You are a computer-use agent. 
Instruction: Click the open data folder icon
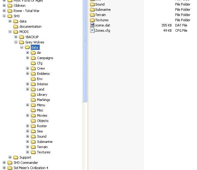[x=27, y=47]
